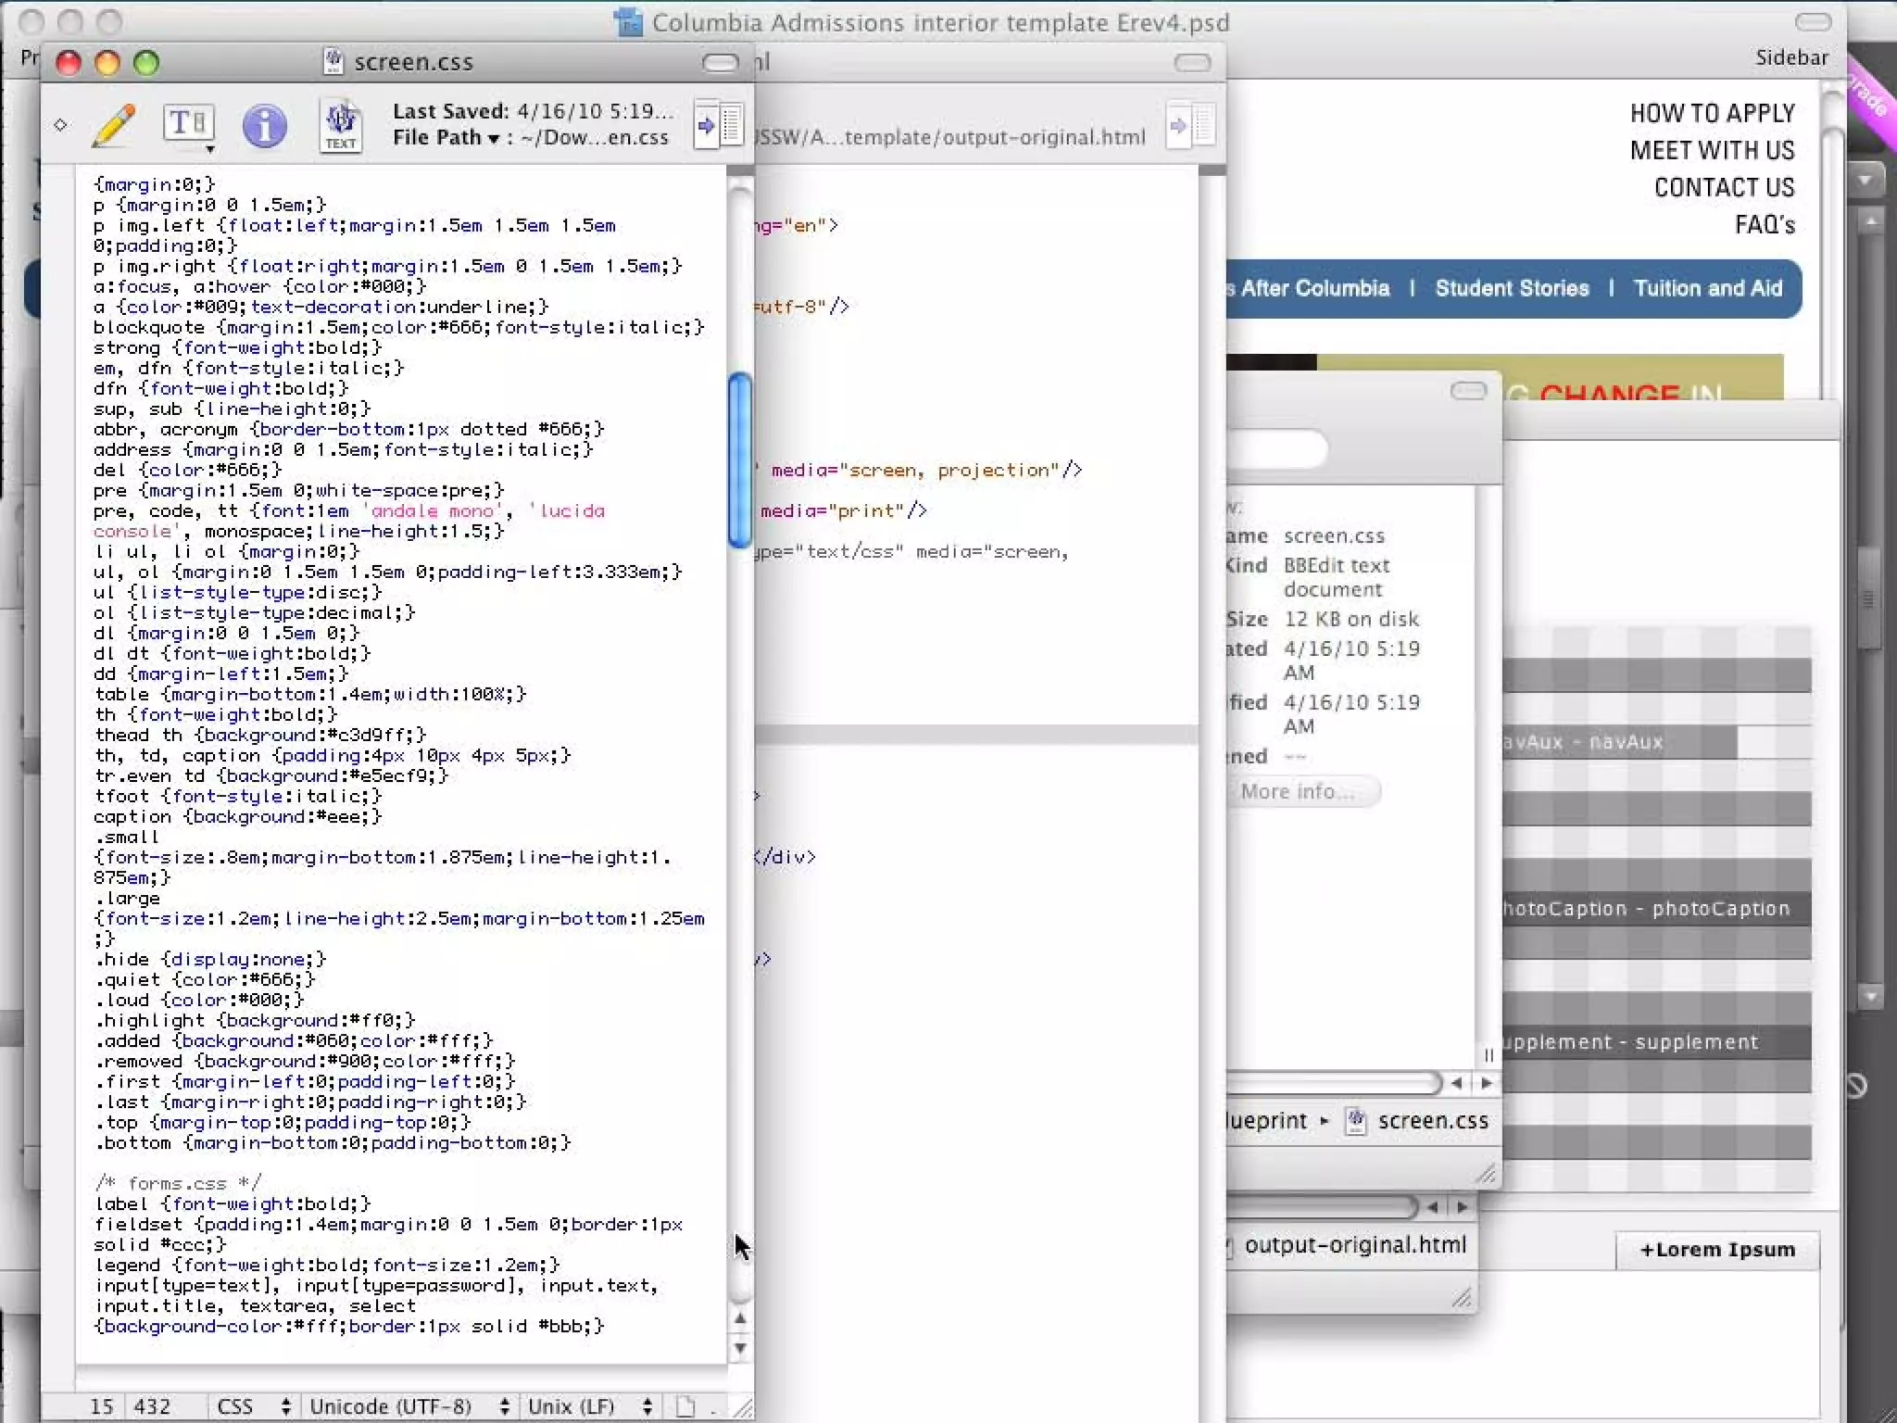
Task: Click Tuition and Aid nav item
Action: point(1707,288)
